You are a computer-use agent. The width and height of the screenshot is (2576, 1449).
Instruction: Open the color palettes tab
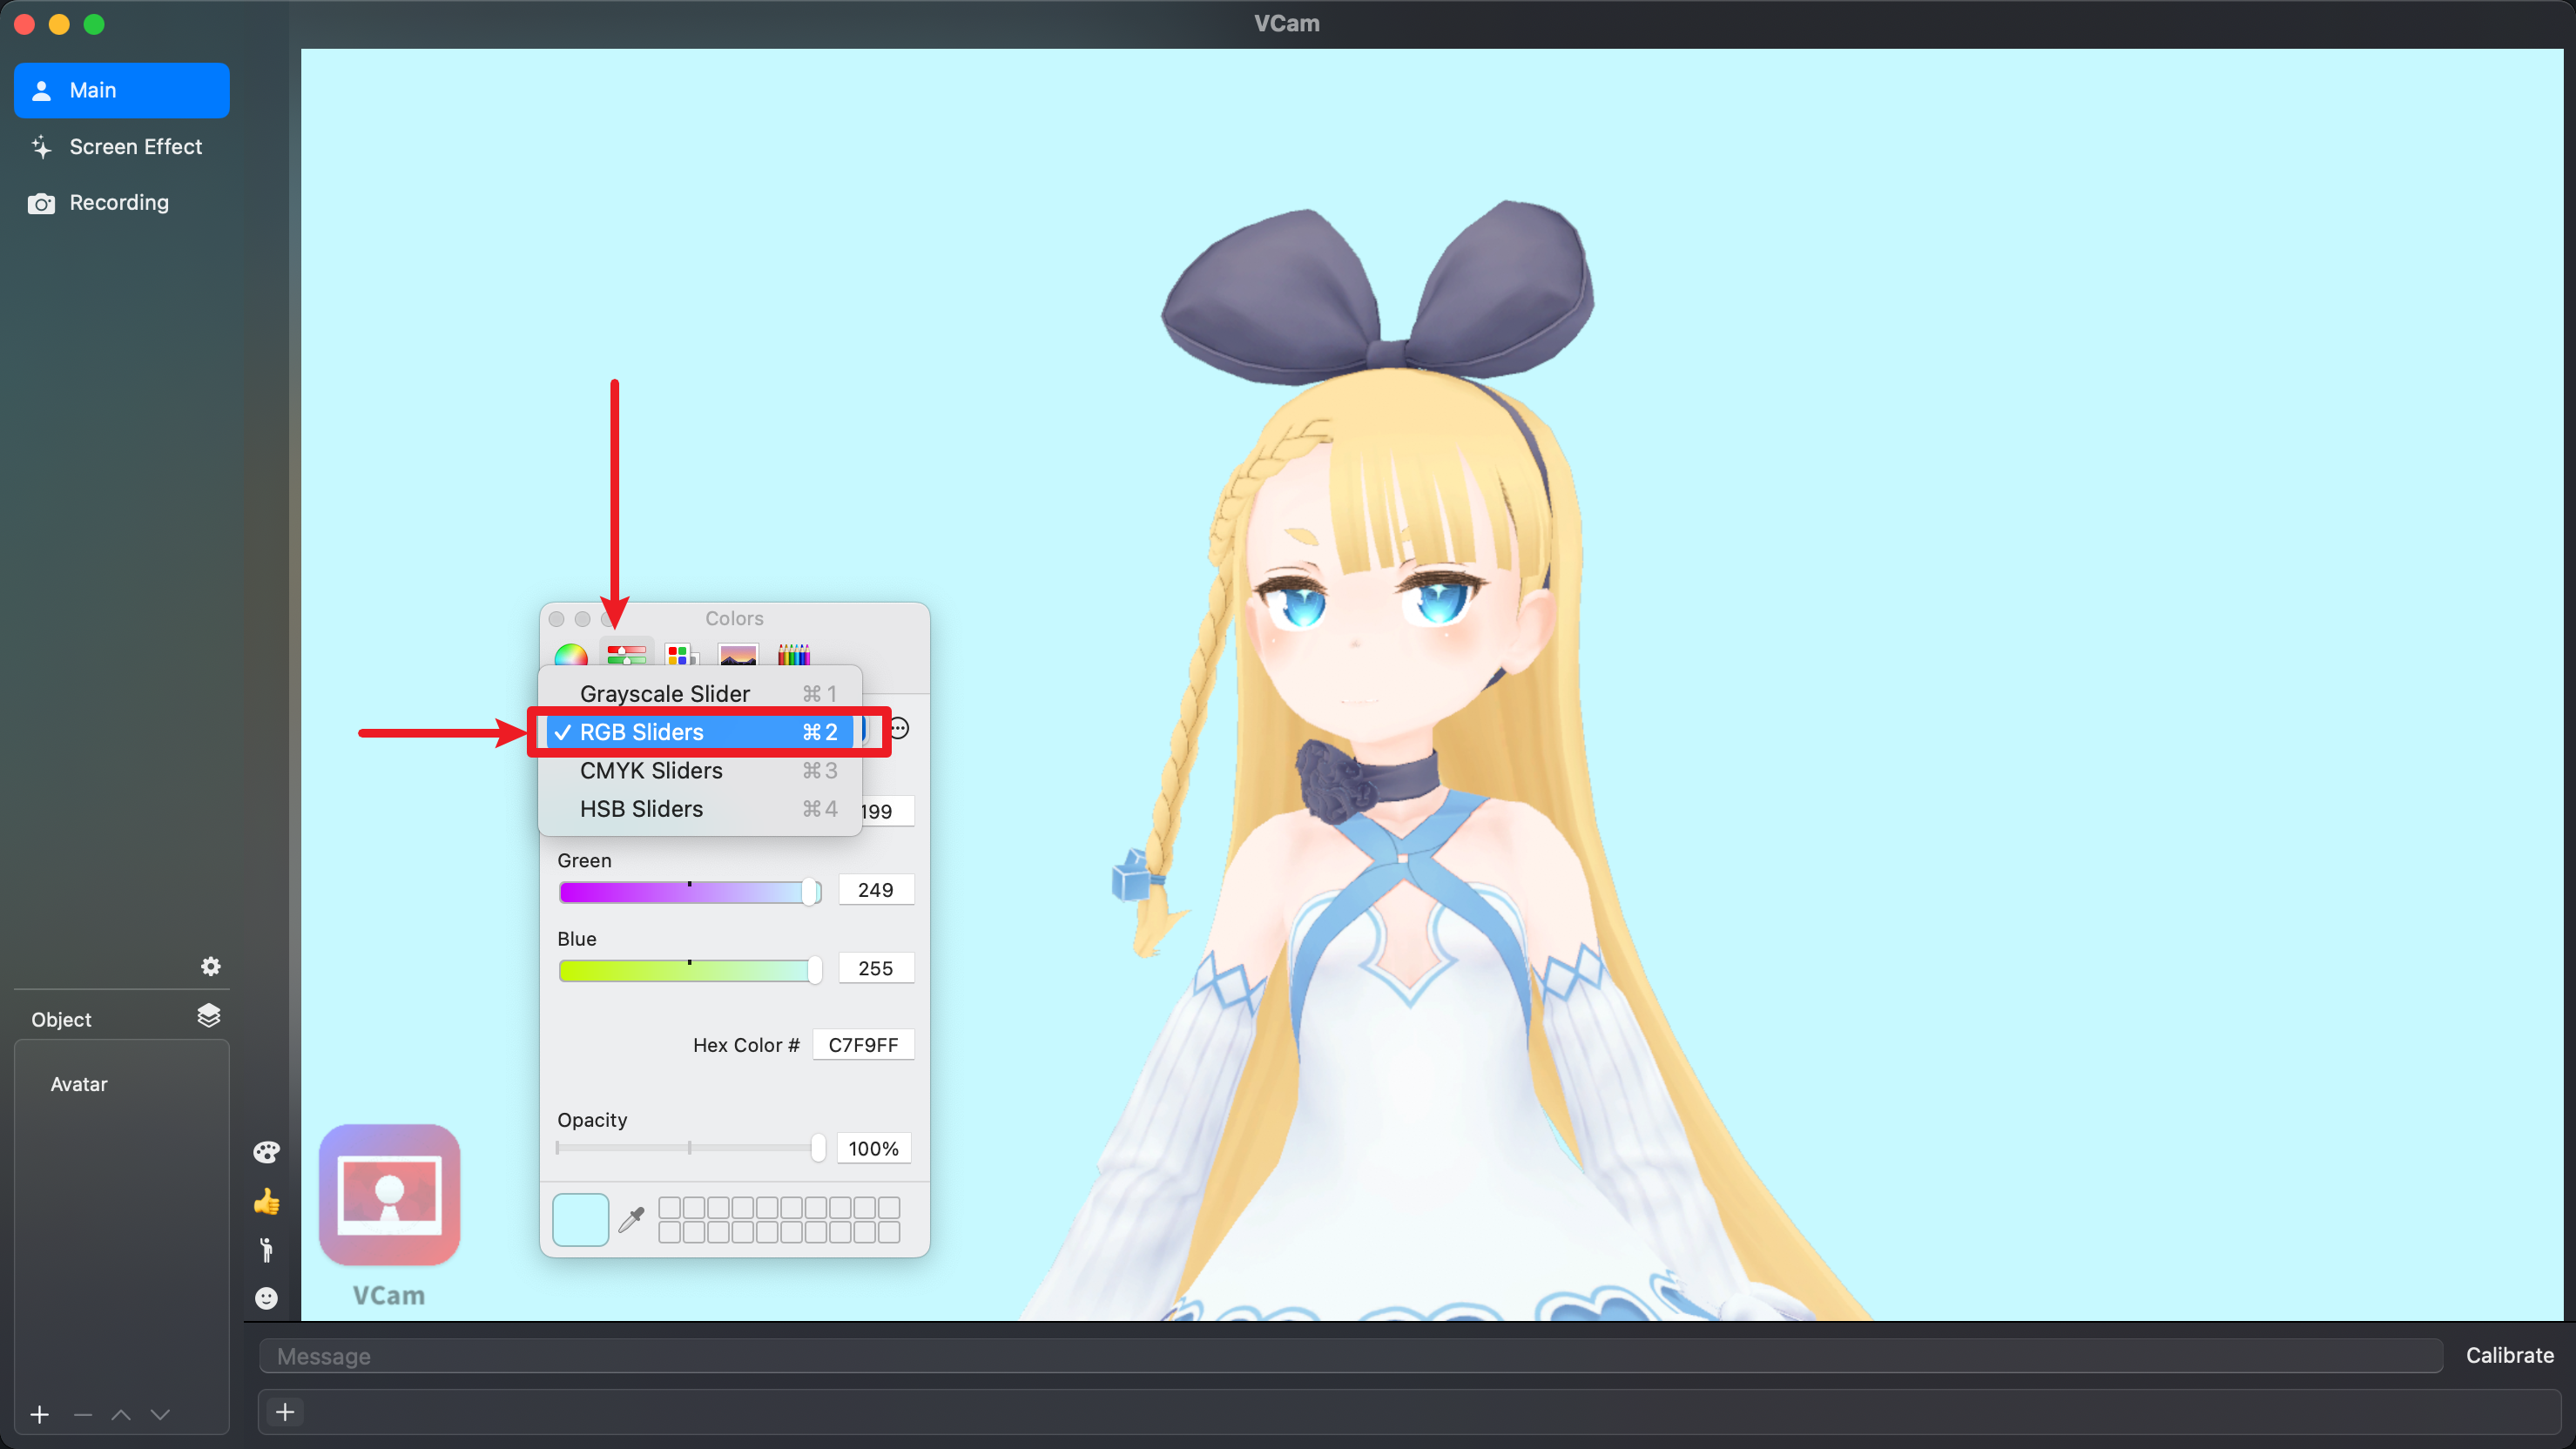tap(680, 655)
